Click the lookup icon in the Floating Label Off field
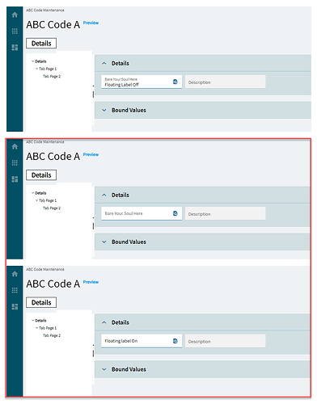Screen dimensions: 317x404 coord(175,82)
